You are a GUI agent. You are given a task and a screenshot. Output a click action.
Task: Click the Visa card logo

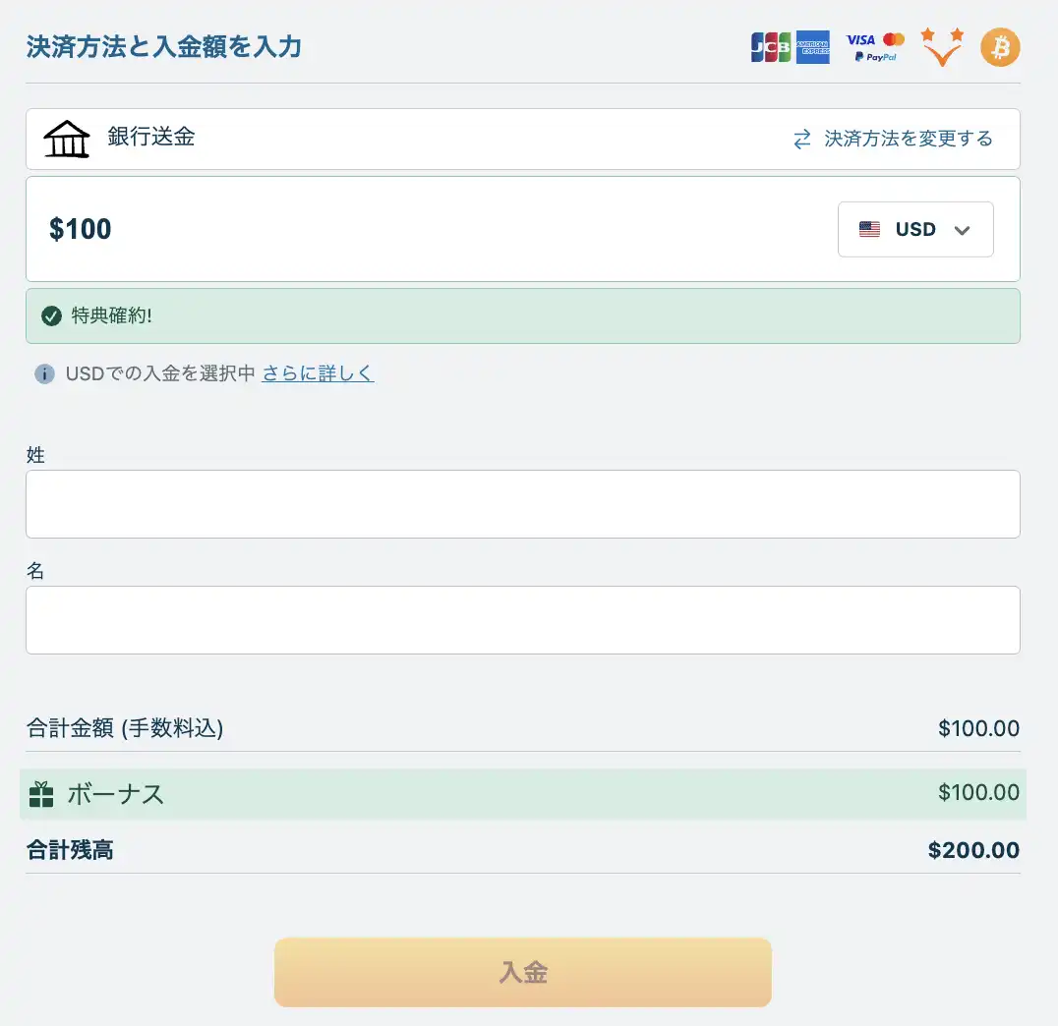pos(860,39)
